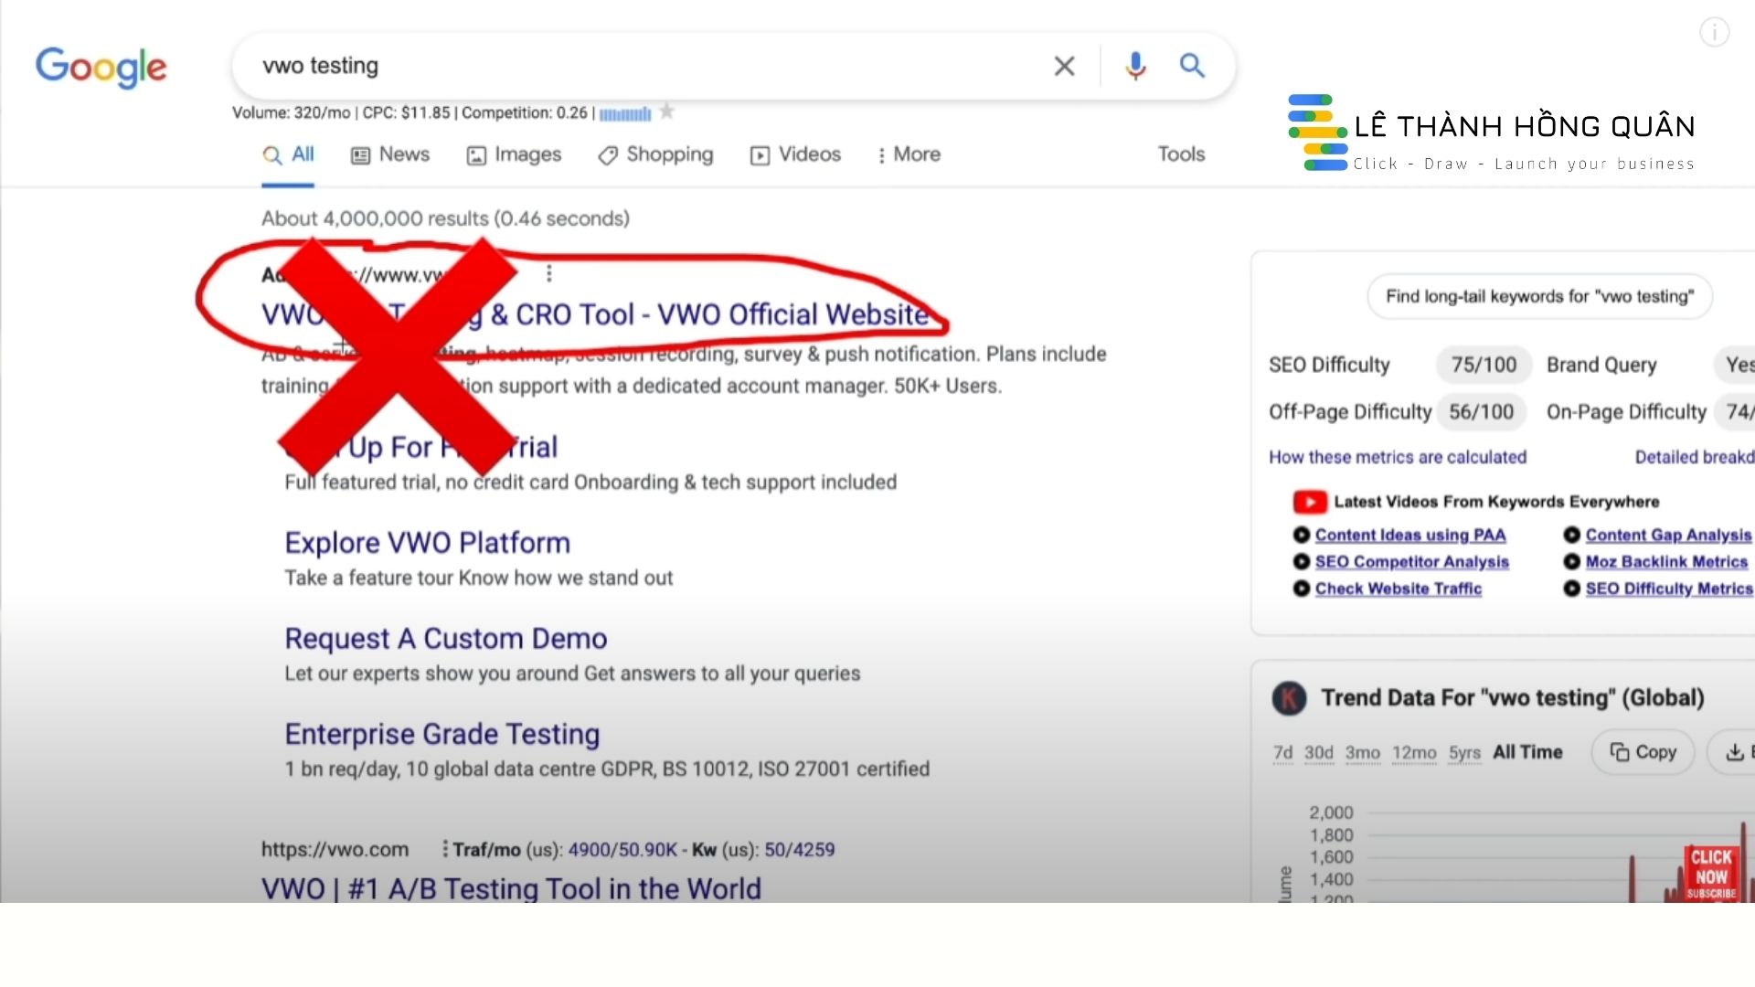Open the SEO Competitor Analysis video link
The image size is (1755, 987).
click(x=1412, y=562)
